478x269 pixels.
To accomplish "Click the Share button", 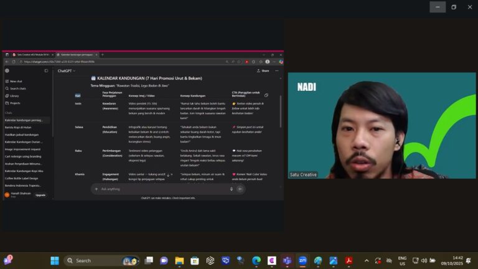I will [x=263, y=71].
